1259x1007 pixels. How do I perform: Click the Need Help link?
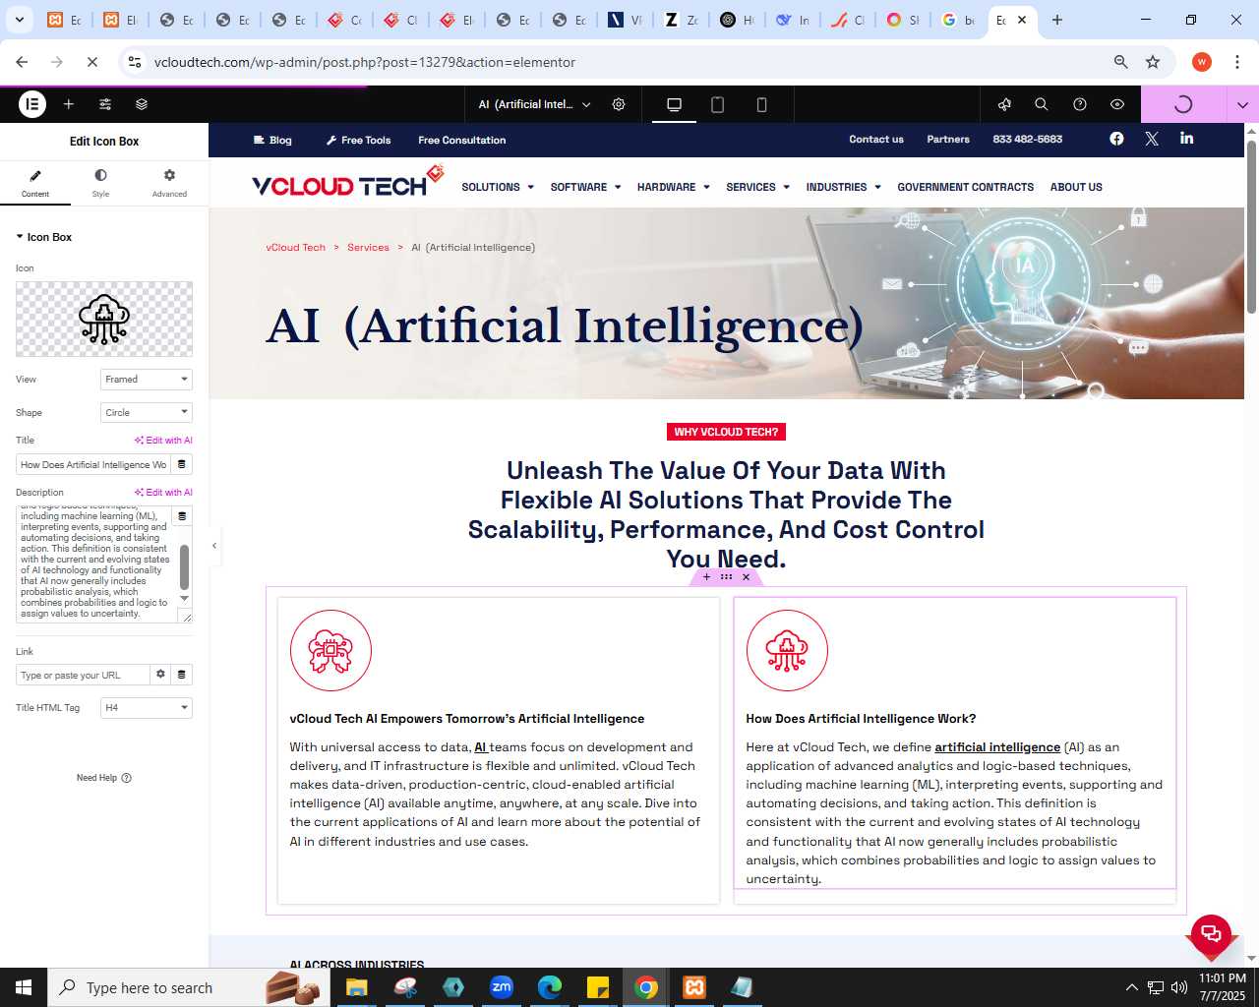104,778
